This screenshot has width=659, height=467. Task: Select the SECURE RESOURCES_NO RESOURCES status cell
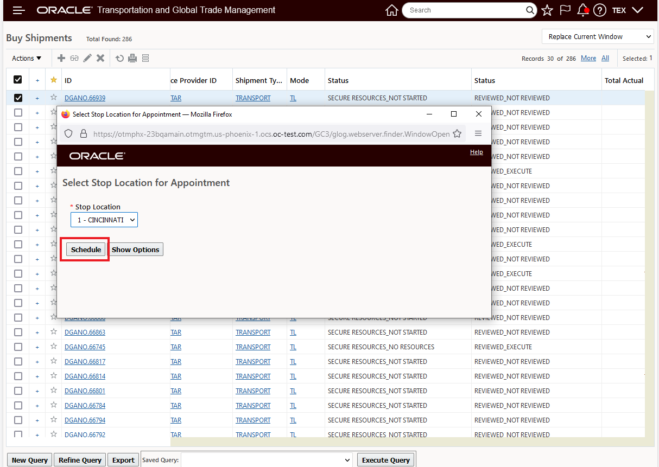381,347
